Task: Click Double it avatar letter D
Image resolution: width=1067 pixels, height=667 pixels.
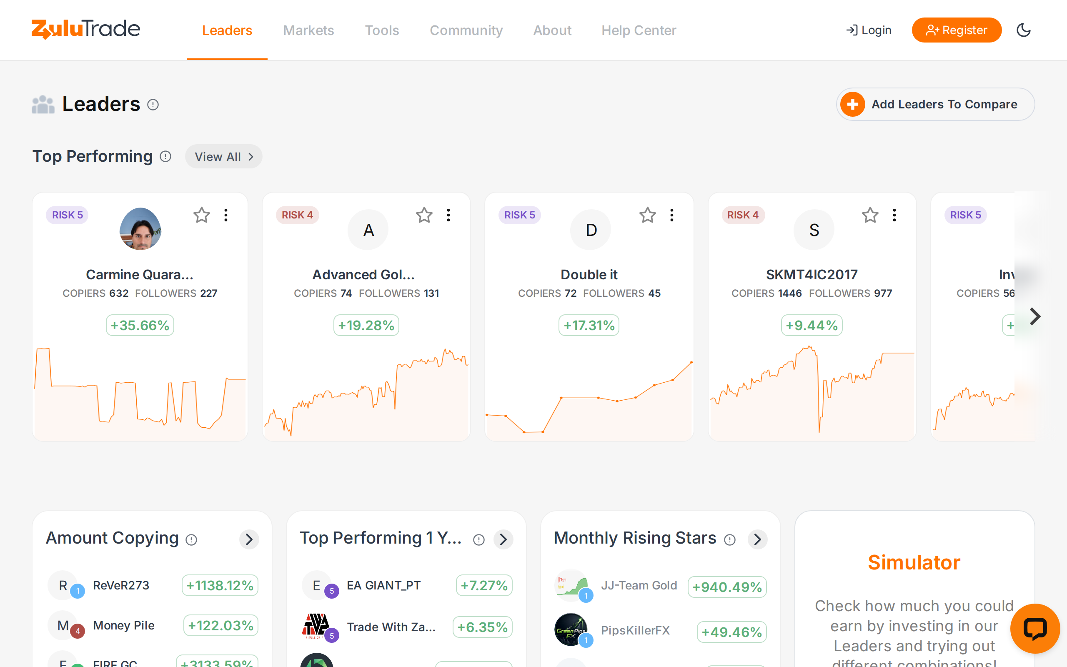Action: tap(591, 230)
